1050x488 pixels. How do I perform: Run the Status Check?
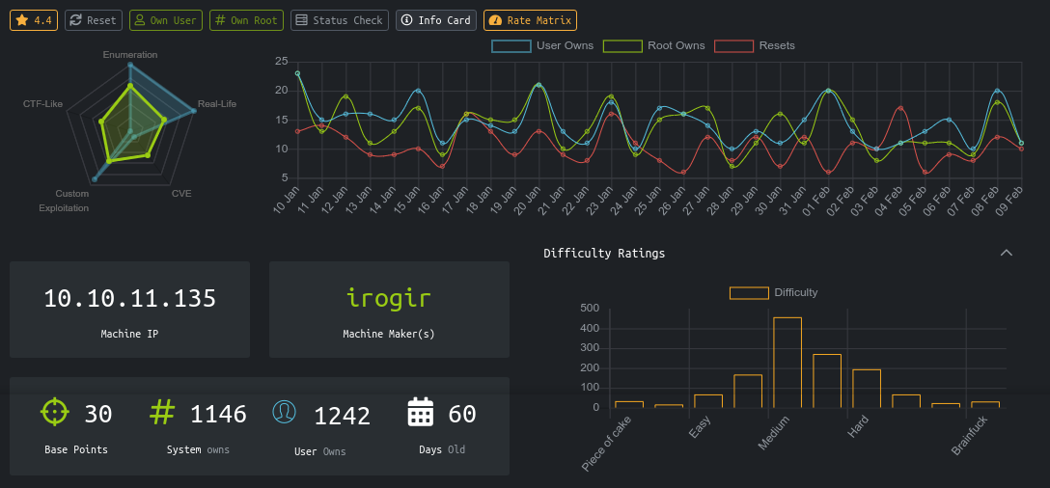pos(339,20)
